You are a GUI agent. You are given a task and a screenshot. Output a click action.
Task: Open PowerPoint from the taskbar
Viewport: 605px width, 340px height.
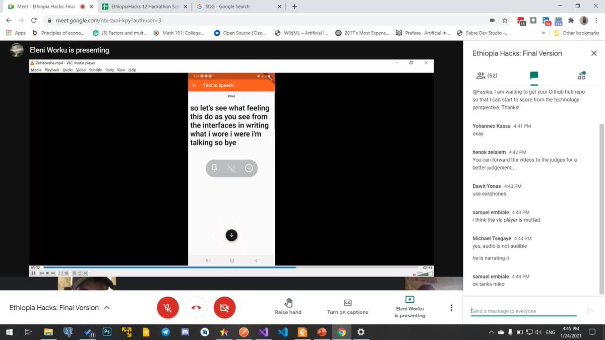[x=322, y=332]
